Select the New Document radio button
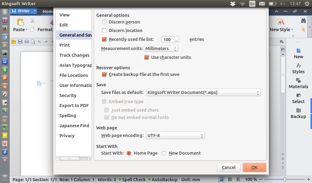 click(164, 153)
